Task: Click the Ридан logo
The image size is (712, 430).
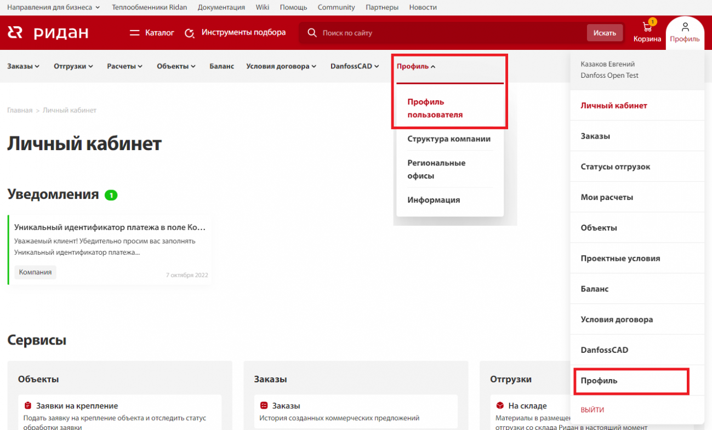Action: 47,32
